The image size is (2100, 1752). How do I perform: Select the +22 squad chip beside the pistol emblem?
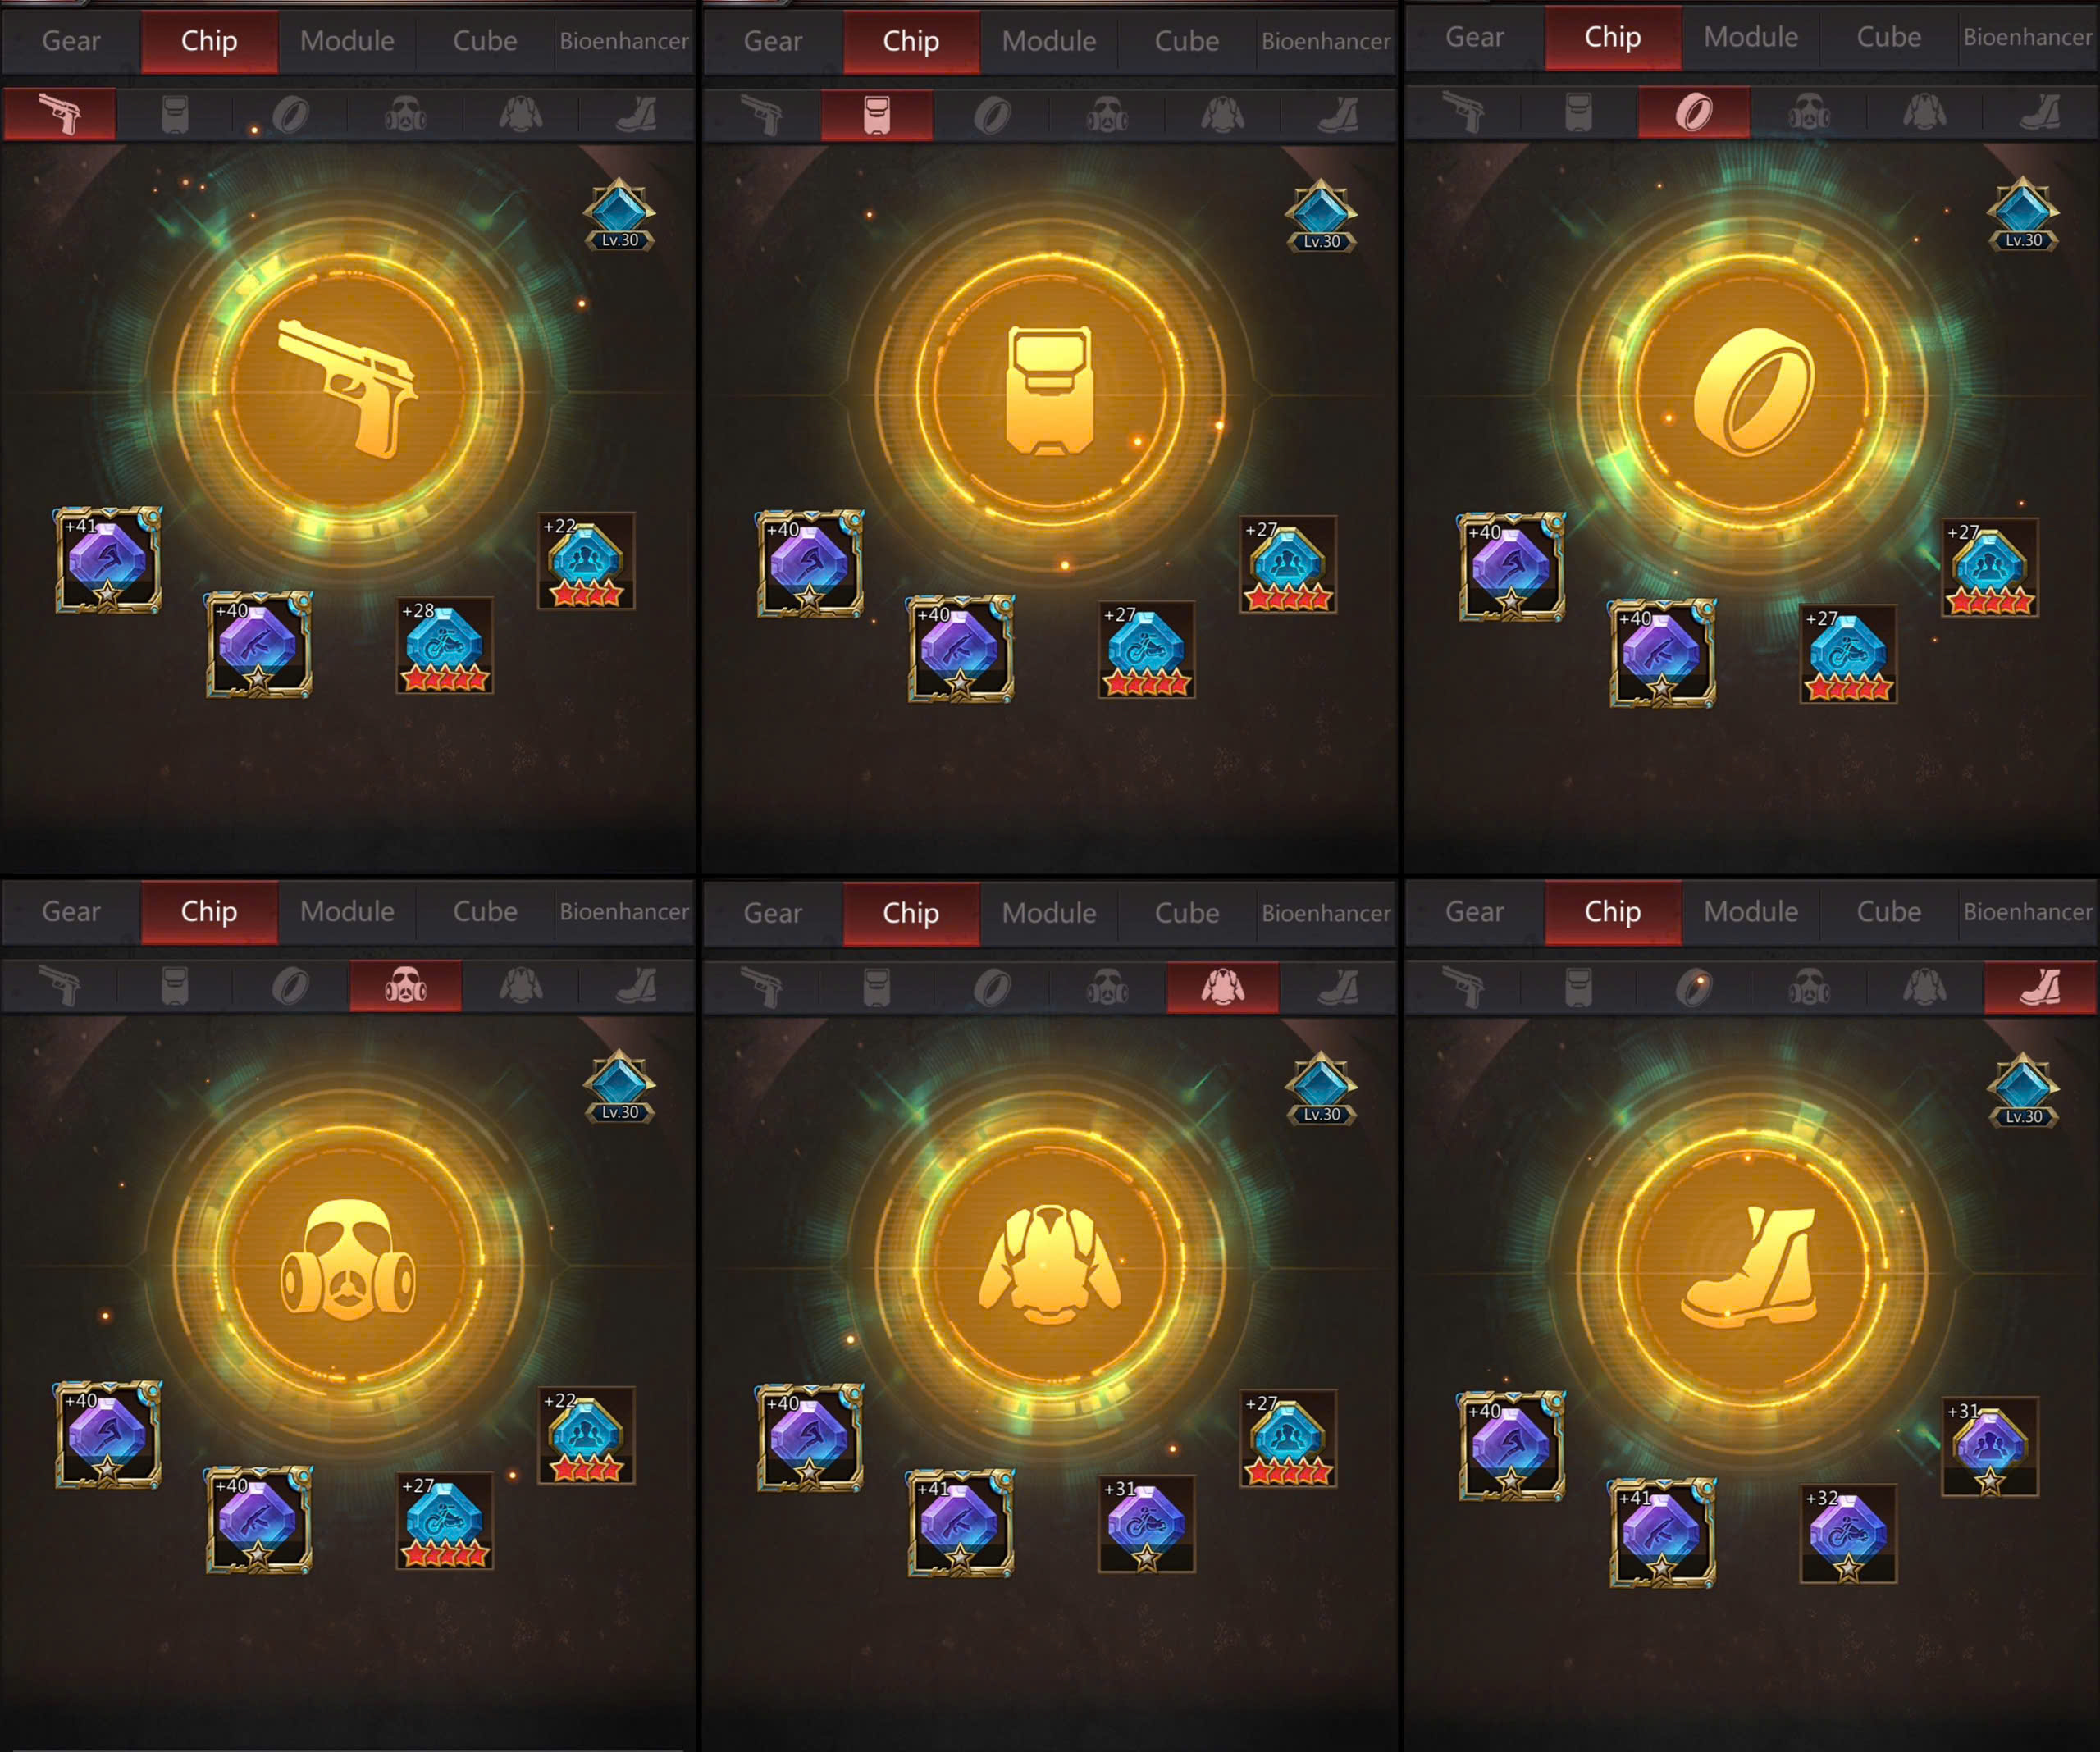coord(587,561)
